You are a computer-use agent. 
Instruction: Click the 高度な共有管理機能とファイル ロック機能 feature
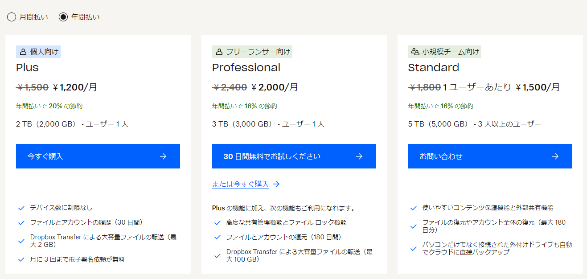[286, 222]
